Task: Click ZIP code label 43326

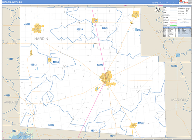Action: pyautogui.click(x=100, y=65)
